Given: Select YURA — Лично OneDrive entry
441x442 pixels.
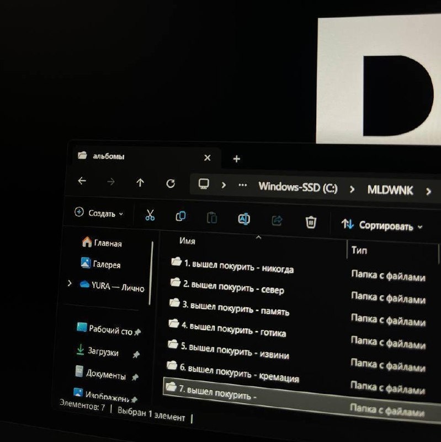Looking at the screenshot, I should 112,286.
